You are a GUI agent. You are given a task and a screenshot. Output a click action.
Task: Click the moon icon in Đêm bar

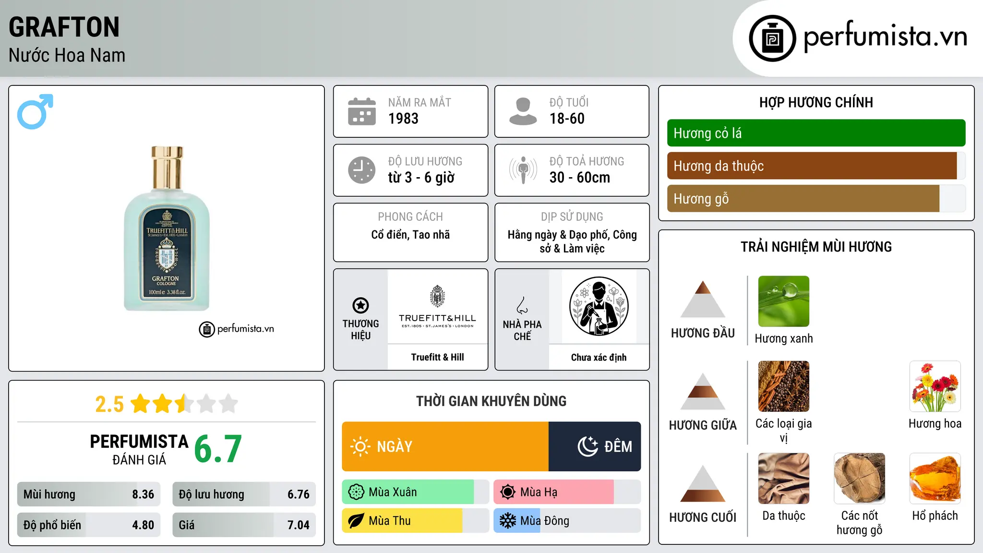click(588, 446)
